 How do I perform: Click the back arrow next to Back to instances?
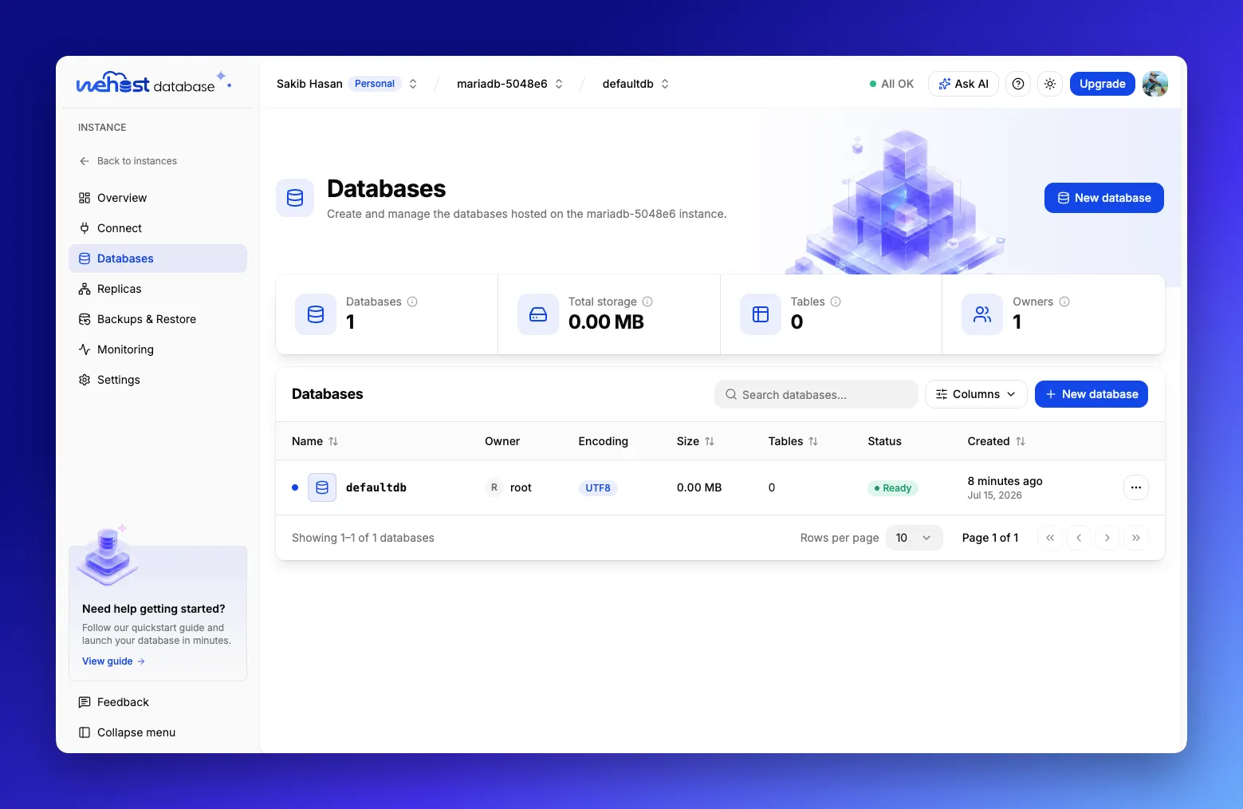point(85,161)
